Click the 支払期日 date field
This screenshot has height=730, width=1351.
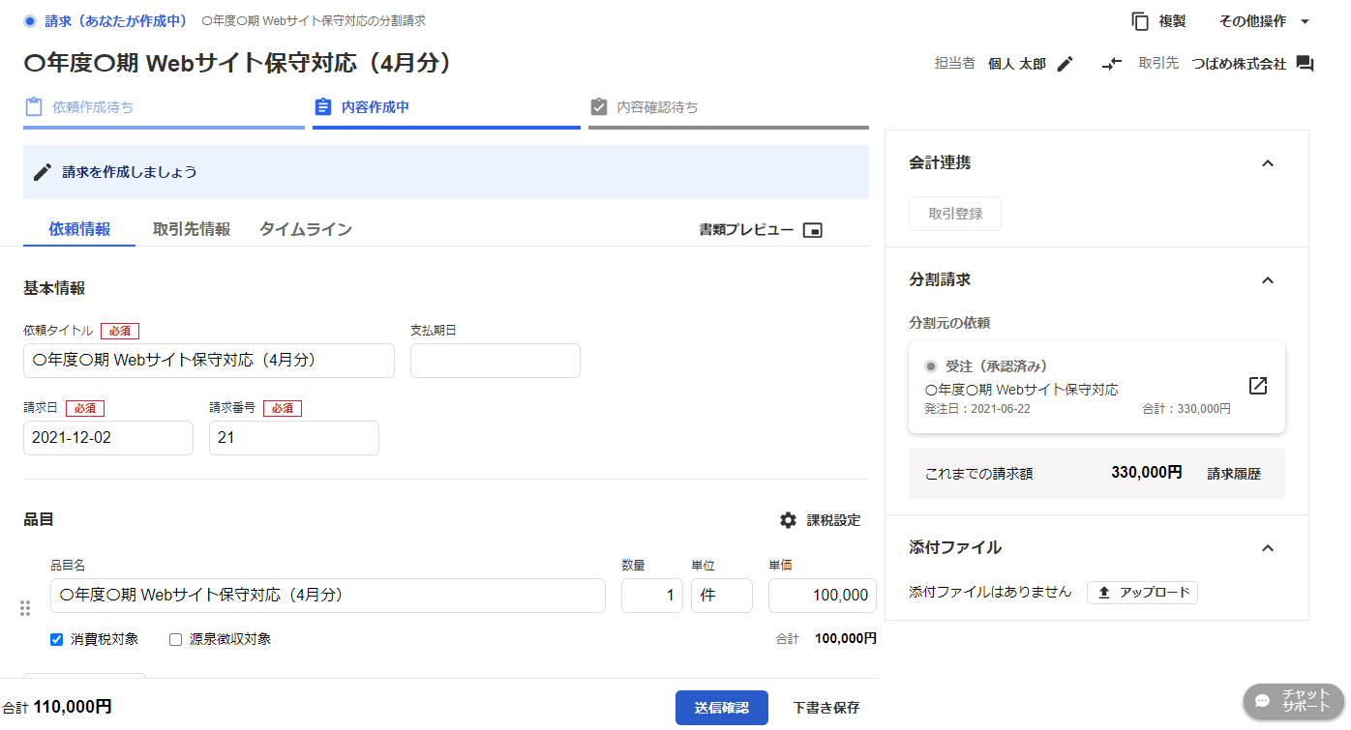click(x=495, y=361)
